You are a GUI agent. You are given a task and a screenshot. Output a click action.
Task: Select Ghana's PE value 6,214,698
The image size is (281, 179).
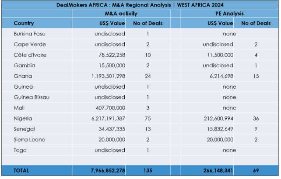coord(220,76)
